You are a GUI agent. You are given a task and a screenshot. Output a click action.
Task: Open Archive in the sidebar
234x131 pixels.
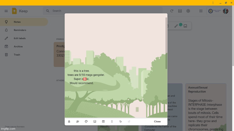tap(24, 46)
